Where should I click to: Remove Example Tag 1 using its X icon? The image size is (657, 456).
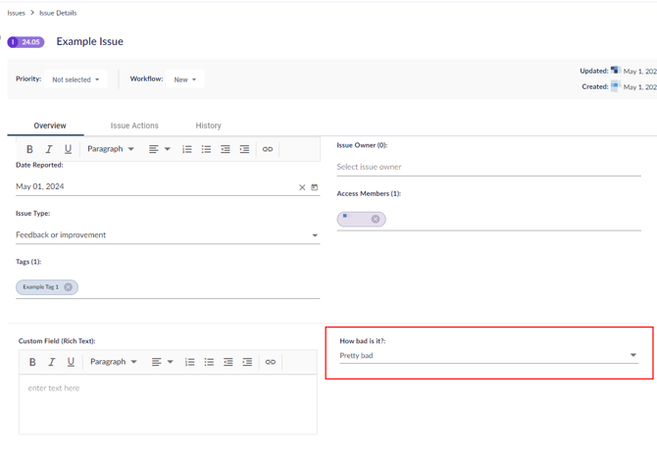(69, 287)
